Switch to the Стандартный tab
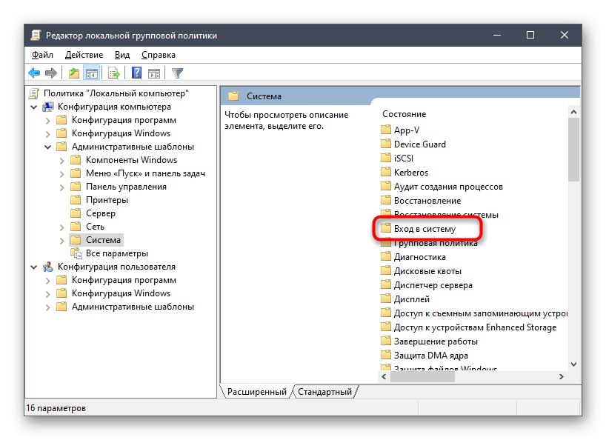Screen dimensions: 606x440 click(326, 392)
